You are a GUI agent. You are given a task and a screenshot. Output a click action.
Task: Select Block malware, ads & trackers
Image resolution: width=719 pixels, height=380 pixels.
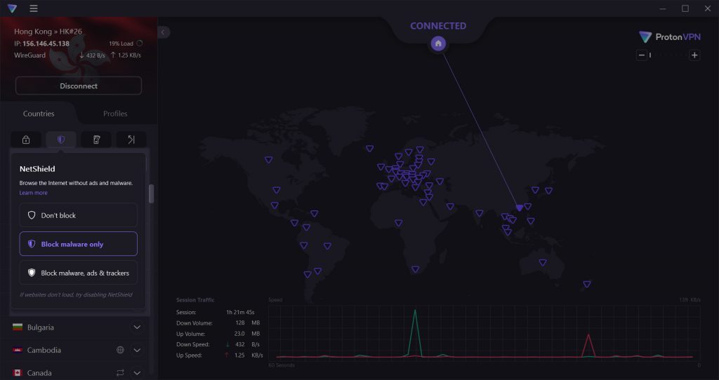pos(79,273)
